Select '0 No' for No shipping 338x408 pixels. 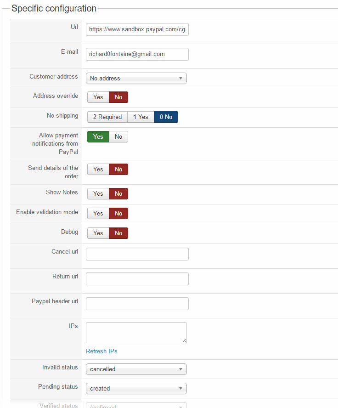pyautogui.click(x=166, y=117)
